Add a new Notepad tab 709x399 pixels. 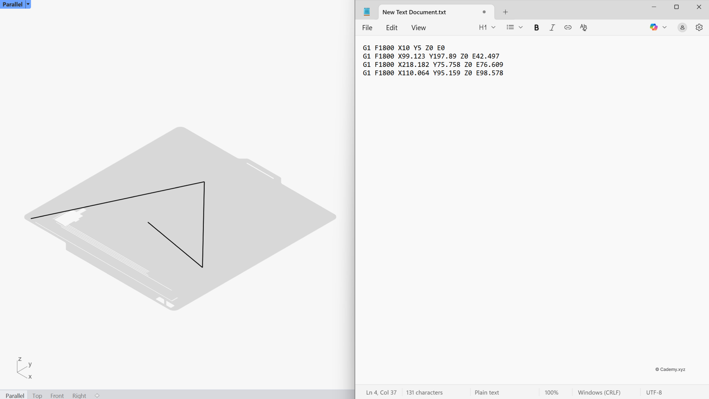[x=505, y=12]
